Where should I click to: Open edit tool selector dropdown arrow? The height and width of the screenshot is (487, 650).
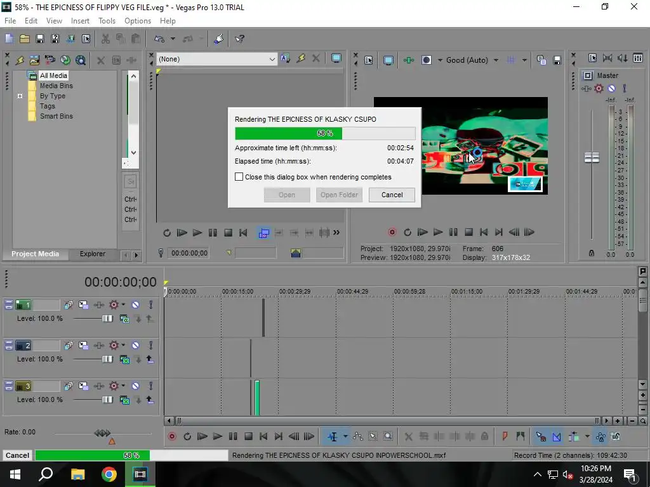[x=345, y=436]
